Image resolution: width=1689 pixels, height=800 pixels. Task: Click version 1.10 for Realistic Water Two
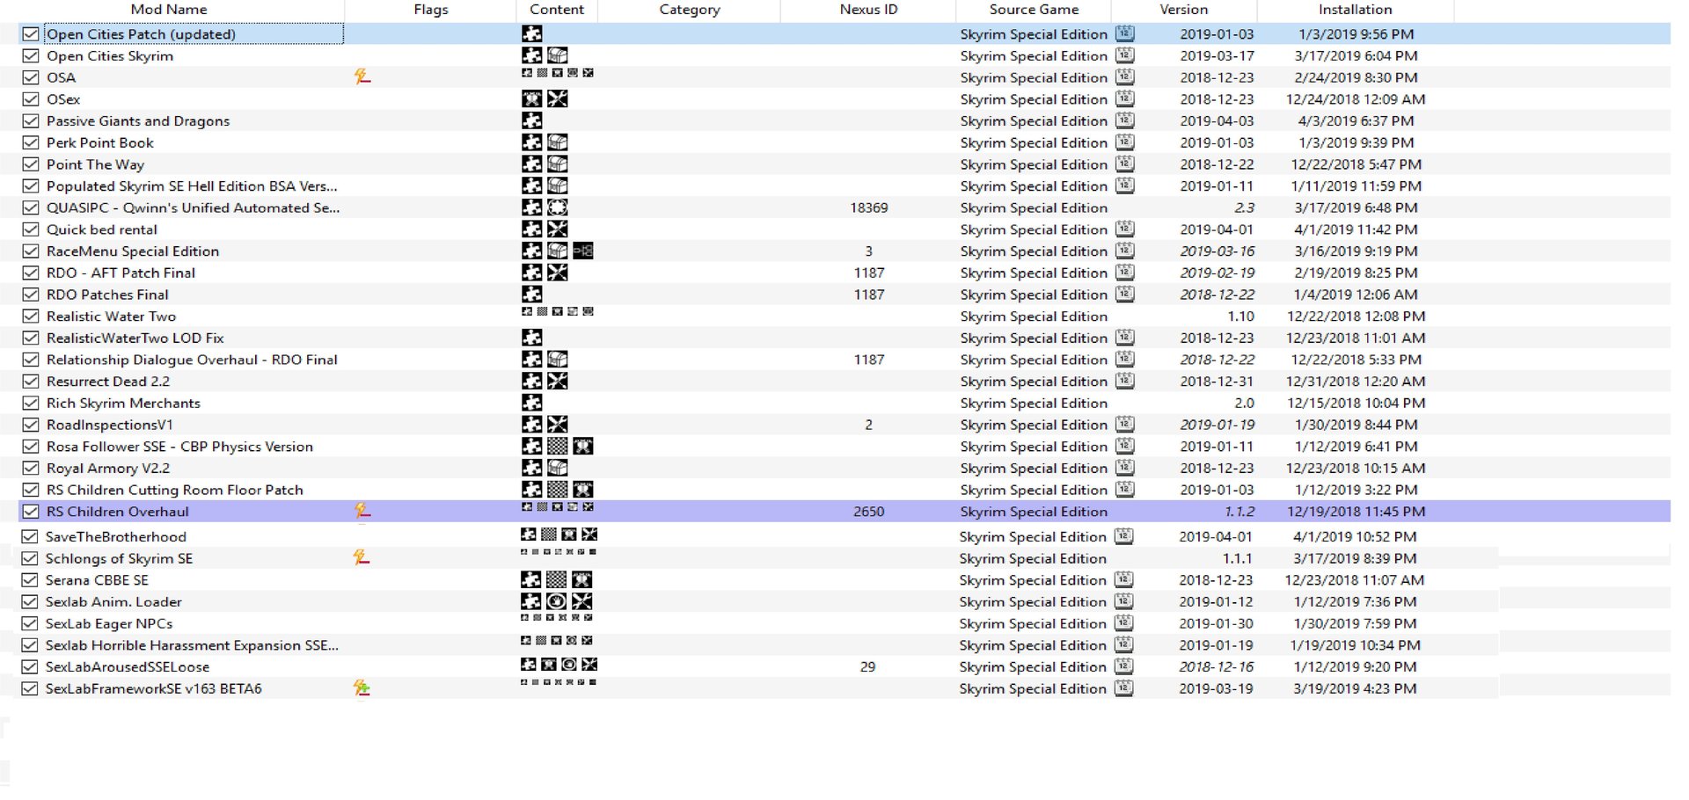pyautogui.click(x=1240, y=316)
